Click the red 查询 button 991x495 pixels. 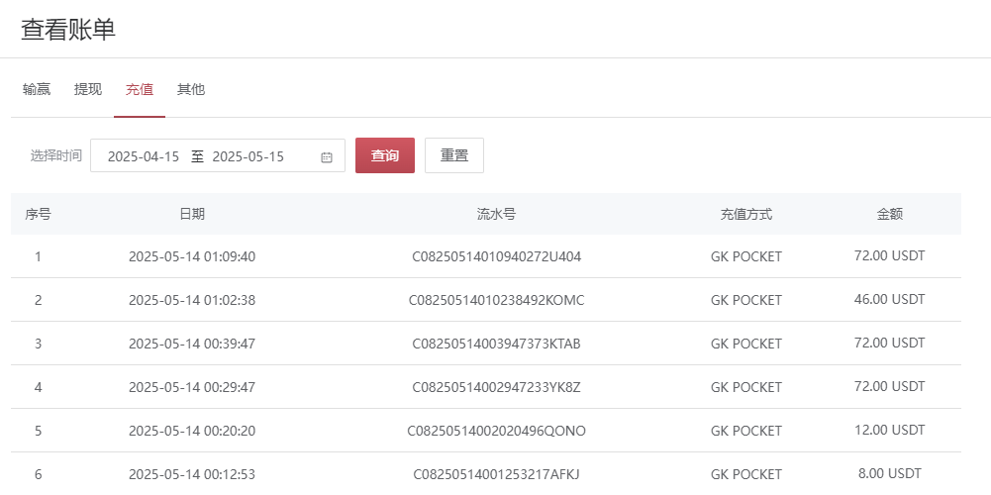(385, 155)
